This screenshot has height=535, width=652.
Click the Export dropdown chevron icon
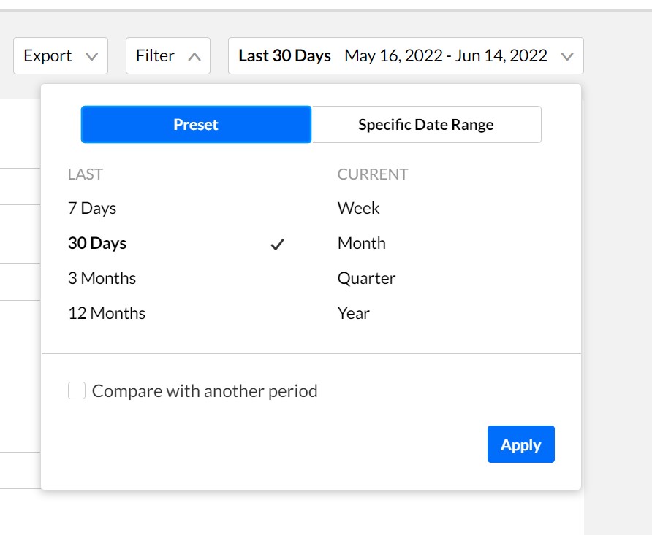[91, 56]
